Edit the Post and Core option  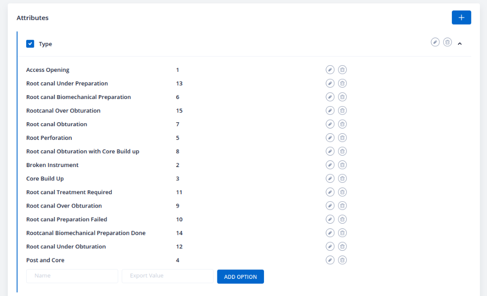(330, 260)
